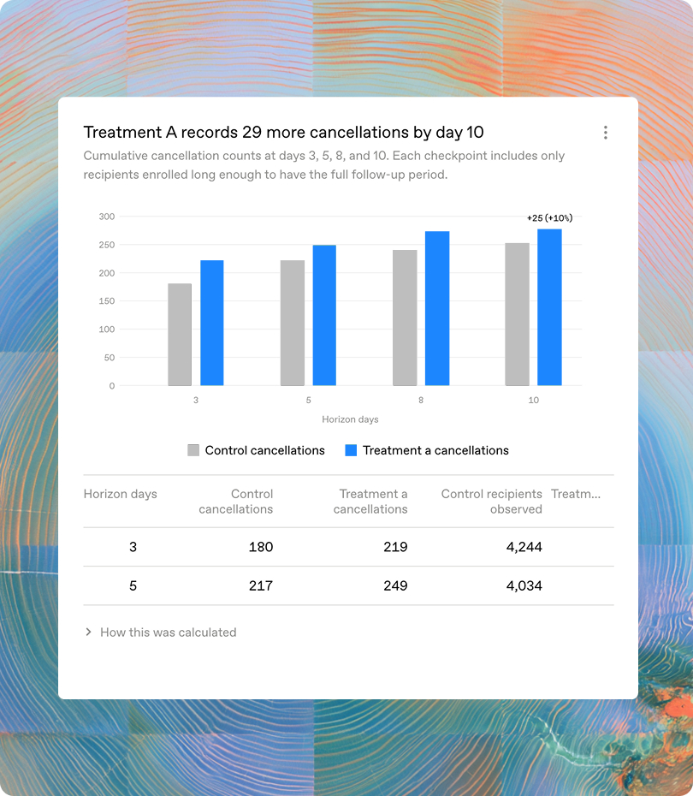
Task: Select the gray control bar at day 5
Action: [293, 323]
